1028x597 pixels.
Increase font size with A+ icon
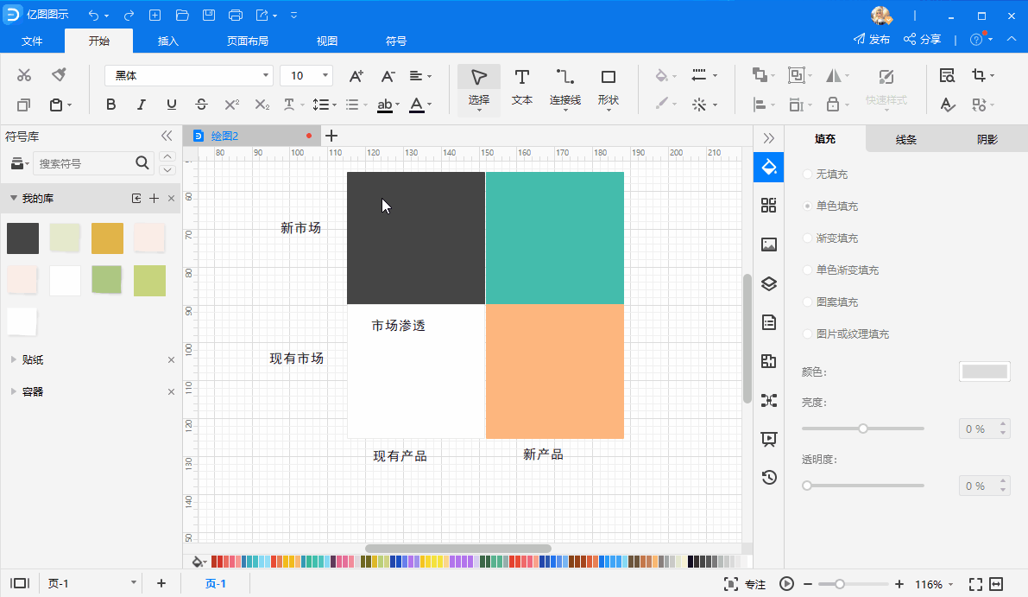356,76
